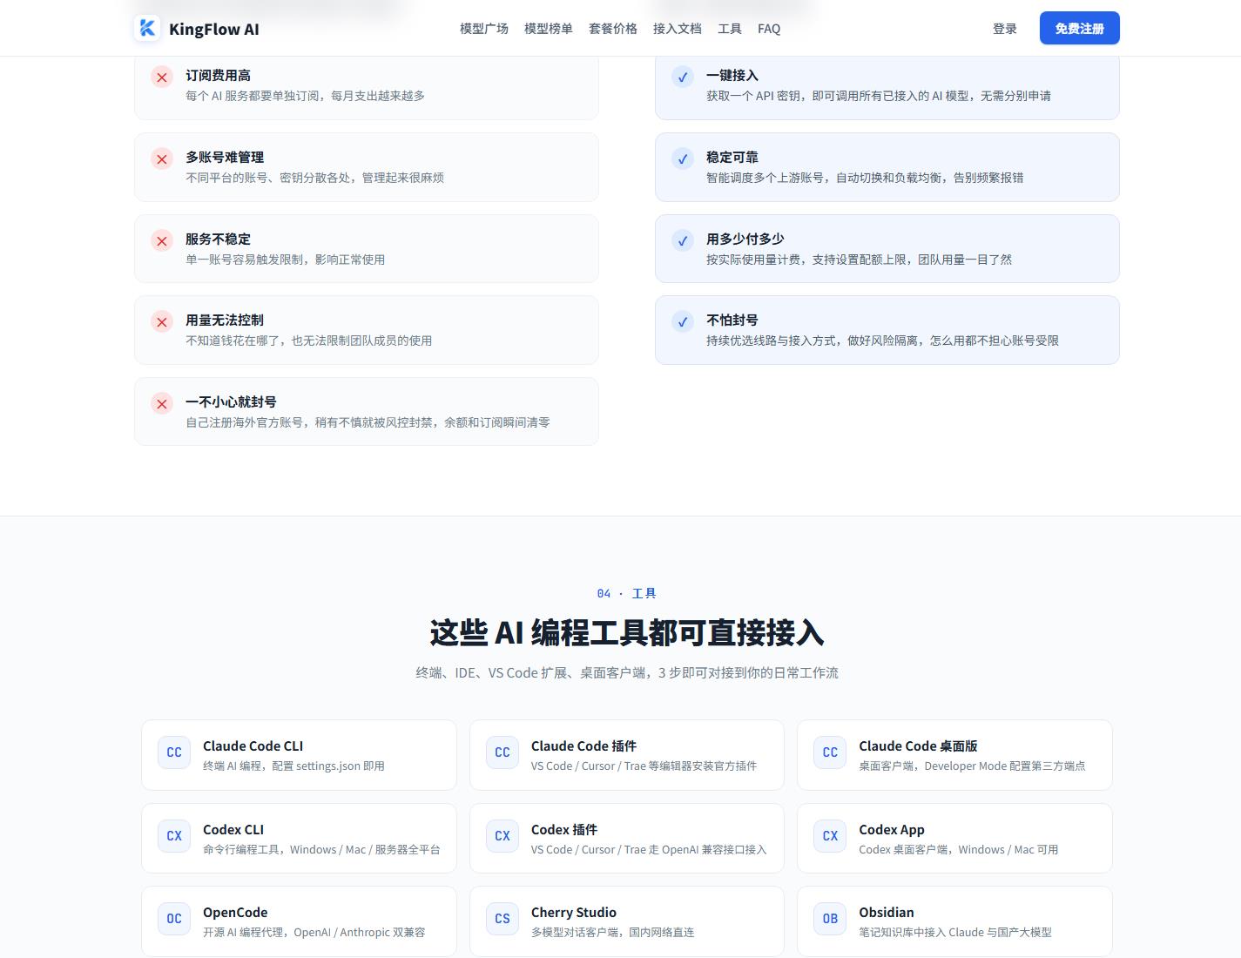Open the Claude Code 插件 card title
The image size is (1241, 958).
583,746
